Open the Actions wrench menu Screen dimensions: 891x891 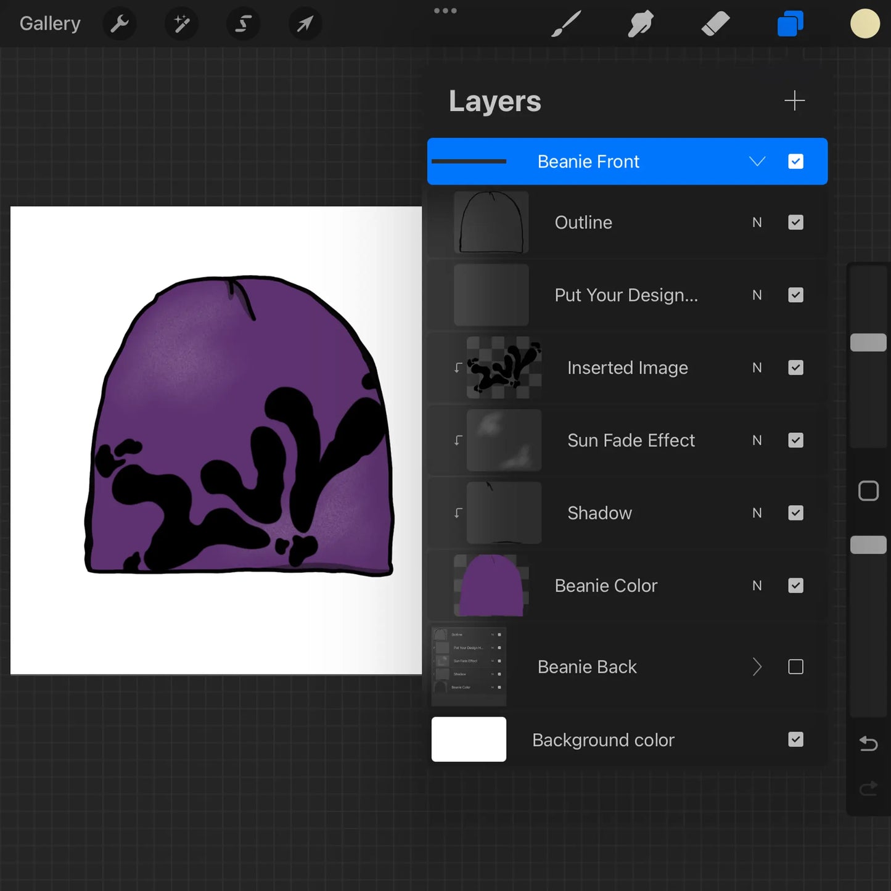point(120,23)
